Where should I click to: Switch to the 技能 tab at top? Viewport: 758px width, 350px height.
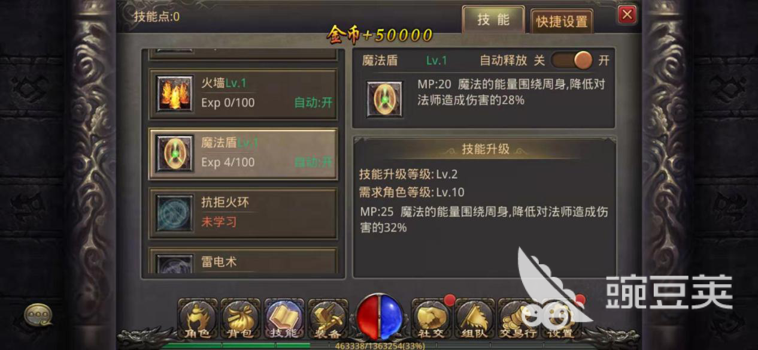point(493,20)
